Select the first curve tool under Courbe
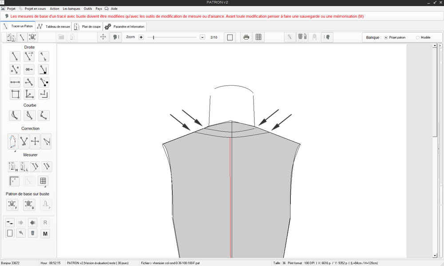Screen dimensions: 444x266 click(15, 116)
